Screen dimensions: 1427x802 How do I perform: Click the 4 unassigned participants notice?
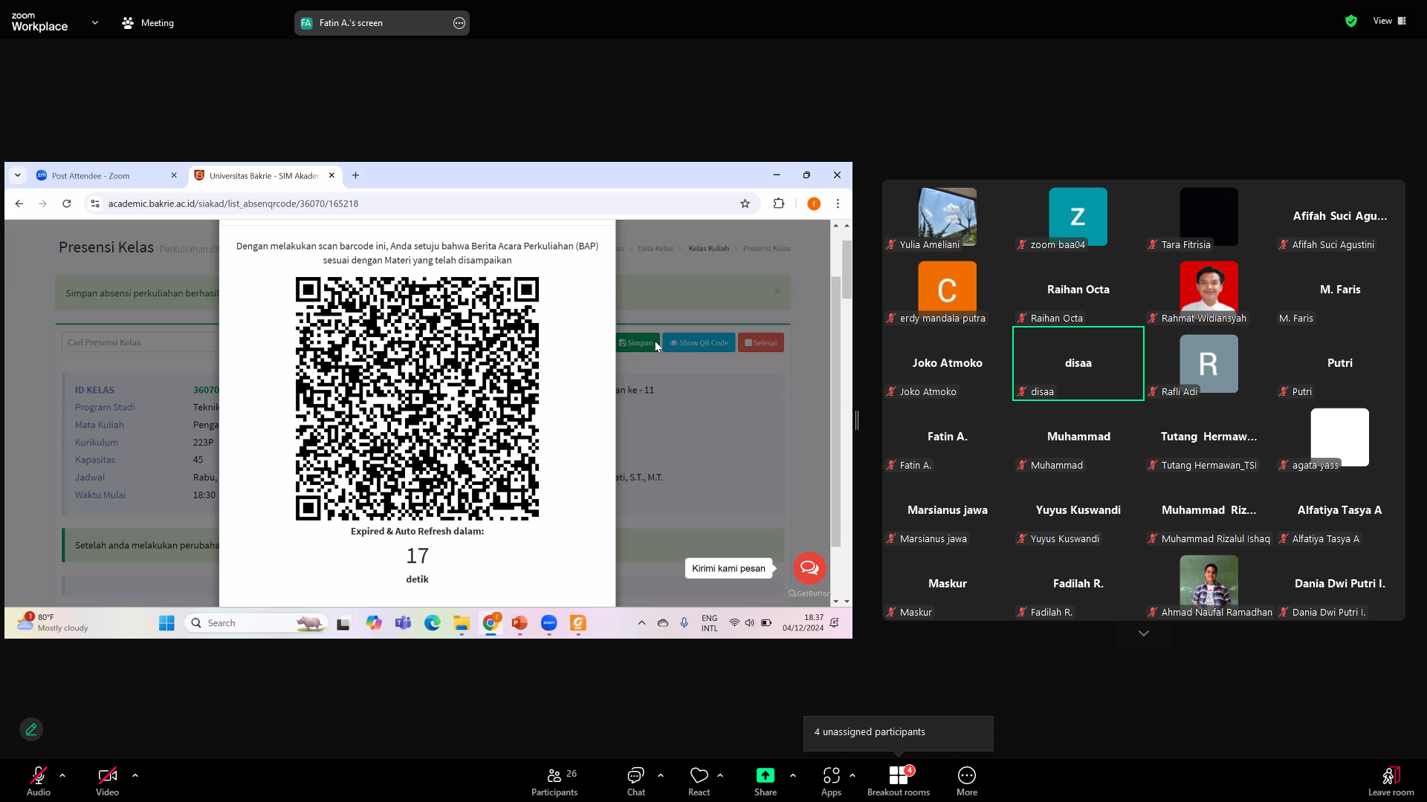coord(899,732)
